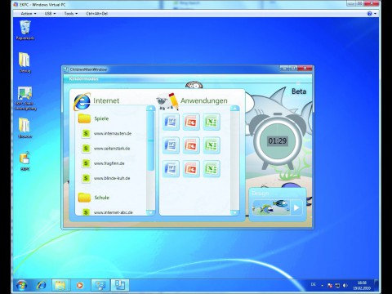Select the Verknüpfung shortcut icon on the desktop
392x294 pixels.
(25, 98)
